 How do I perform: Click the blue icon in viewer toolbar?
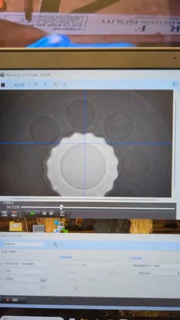coord(45,84)
